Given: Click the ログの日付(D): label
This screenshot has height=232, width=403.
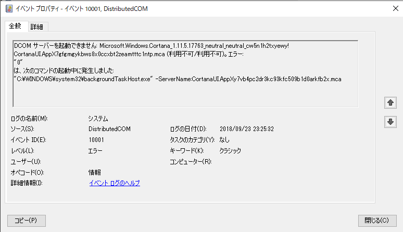Looking at the screenshot, I should pyautogui.click(x=188, y=129).
